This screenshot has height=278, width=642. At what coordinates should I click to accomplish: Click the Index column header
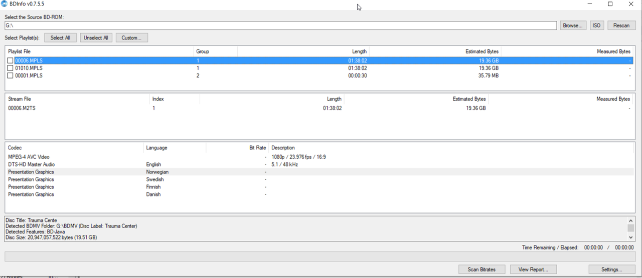click(x=175, y=99)
